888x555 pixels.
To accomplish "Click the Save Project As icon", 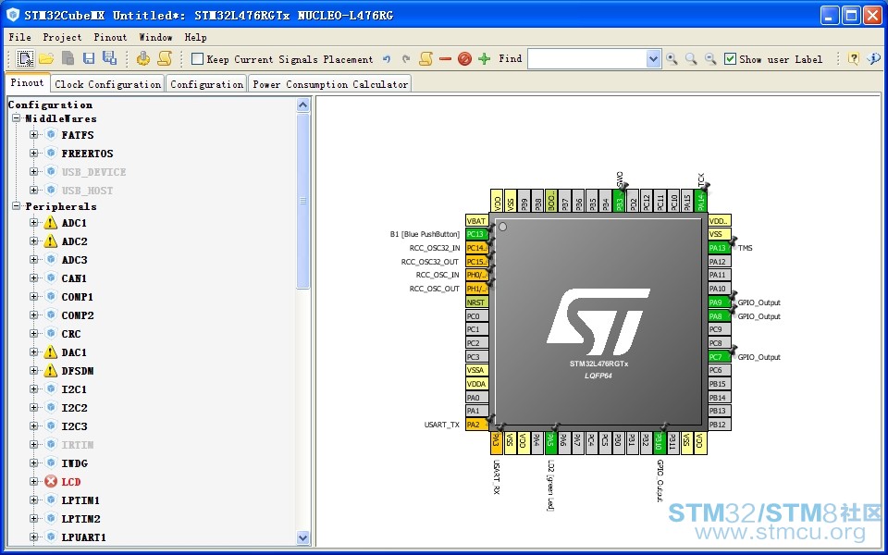I will 109,57.
